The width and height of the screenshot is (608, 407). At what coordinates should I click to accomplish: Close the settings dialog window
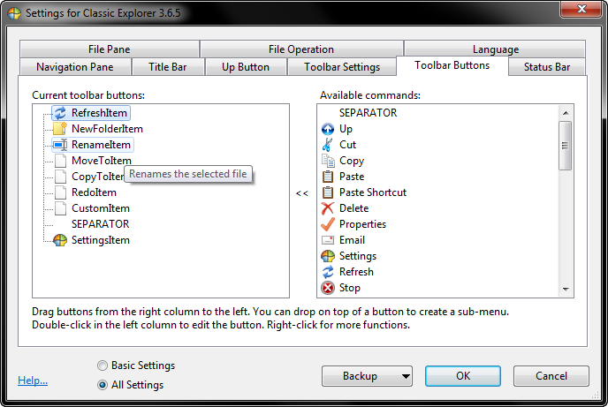click(x=581, y=9)
